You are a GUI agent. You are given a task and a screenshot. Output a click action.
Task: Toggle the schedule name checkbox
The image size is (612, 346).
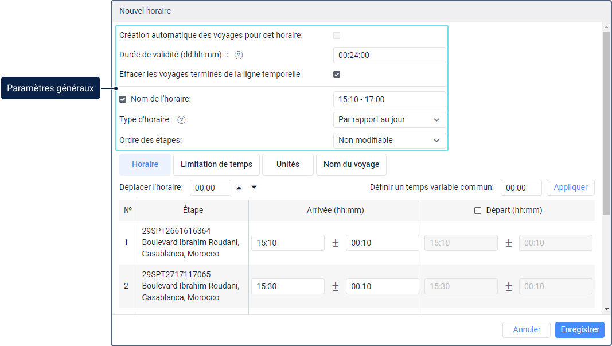point(123,99)
